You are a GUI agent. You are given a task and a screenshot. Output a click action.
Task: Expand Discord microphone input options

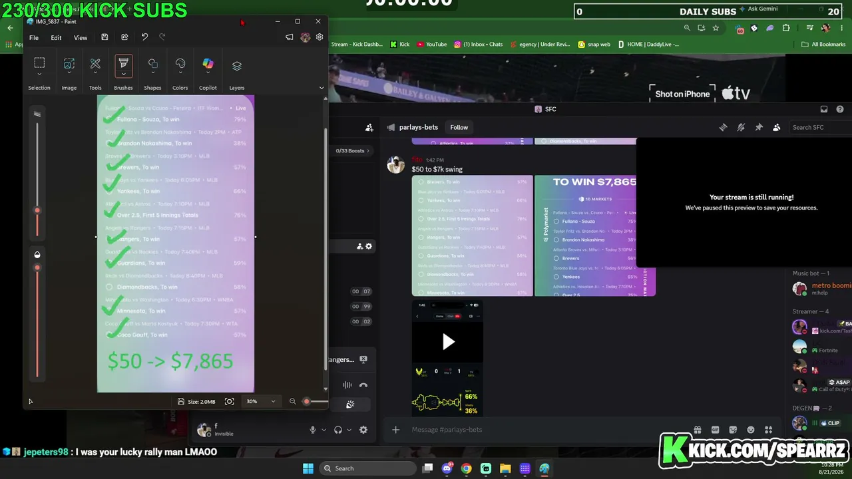click(323, 430)
